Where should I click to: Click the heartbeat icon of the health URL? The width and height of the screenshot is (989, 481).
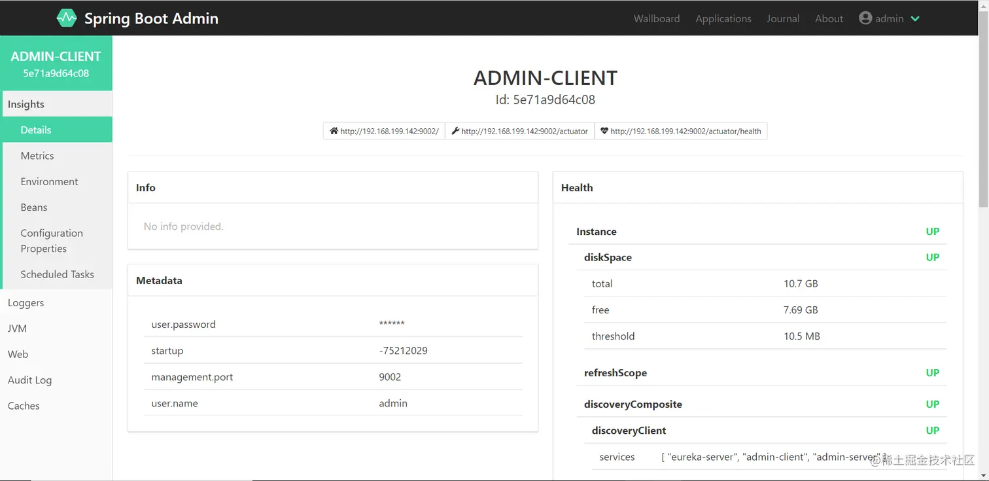click(x=604, y=131)
